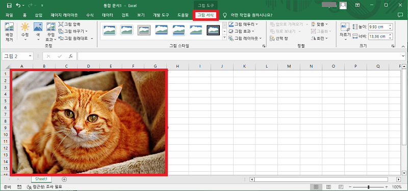Select the third gray-framed picture style
The height and width of the screenshot is (191, 408).
144,30
